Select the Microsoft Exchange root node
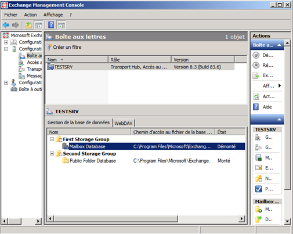This screenshot has width=293, height=234. click(26, 35)
